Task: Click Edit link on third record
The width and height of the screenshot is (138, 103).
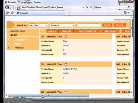Action: pos(43,92)
